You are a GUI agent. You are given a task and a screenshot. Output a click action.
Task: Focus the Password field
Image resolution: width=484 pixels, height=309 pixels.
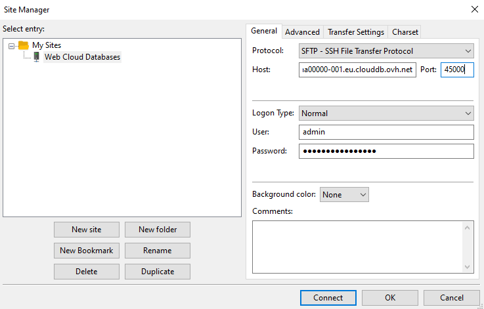385,152
